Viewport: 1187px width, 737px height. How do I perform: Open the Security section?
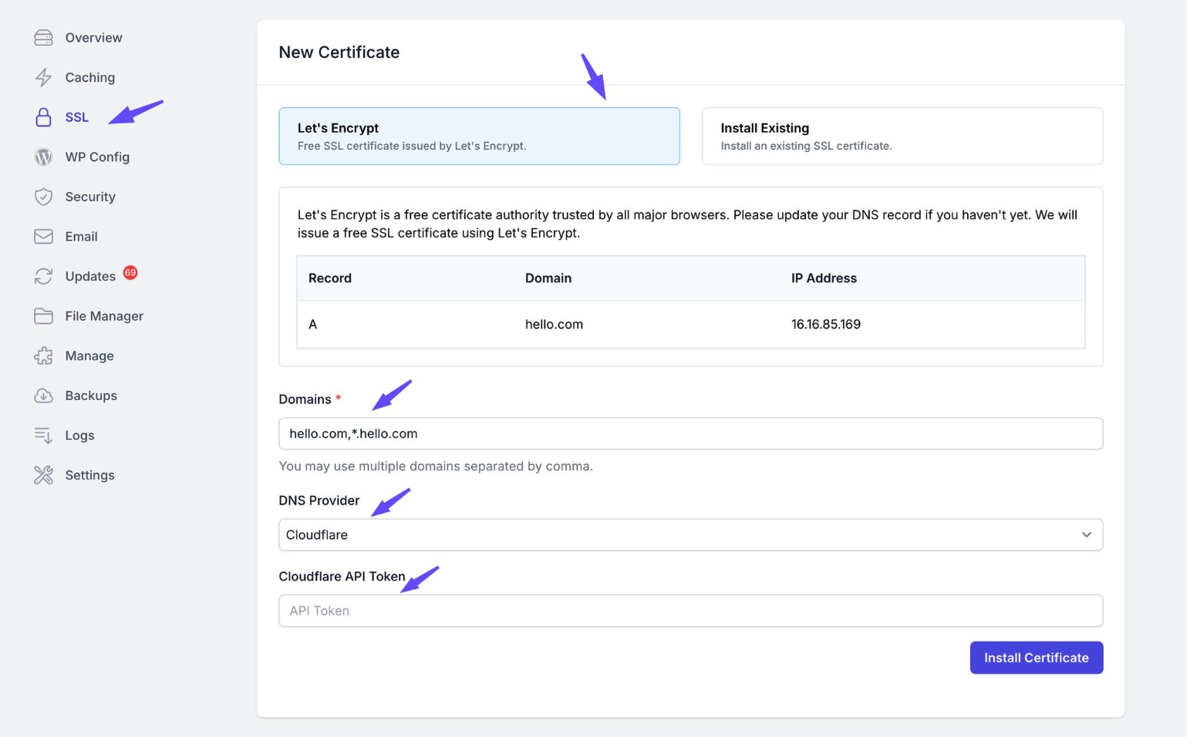pos(90,197)
